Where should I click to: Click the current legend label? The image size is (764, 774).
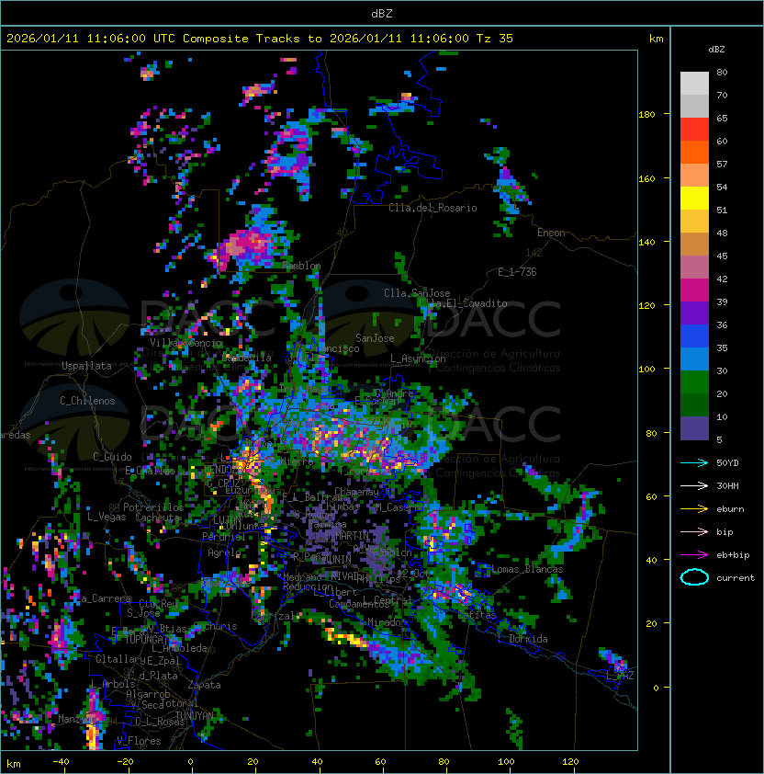click(x=736, y=578)
